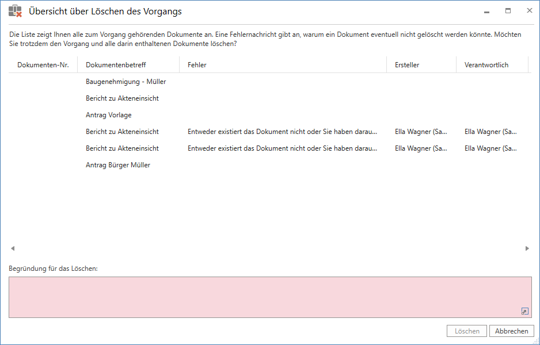Viewport: 540px width, 345px height.
Task: Select the Antrag Vorlage document row
Action: [x=270, y=115]
